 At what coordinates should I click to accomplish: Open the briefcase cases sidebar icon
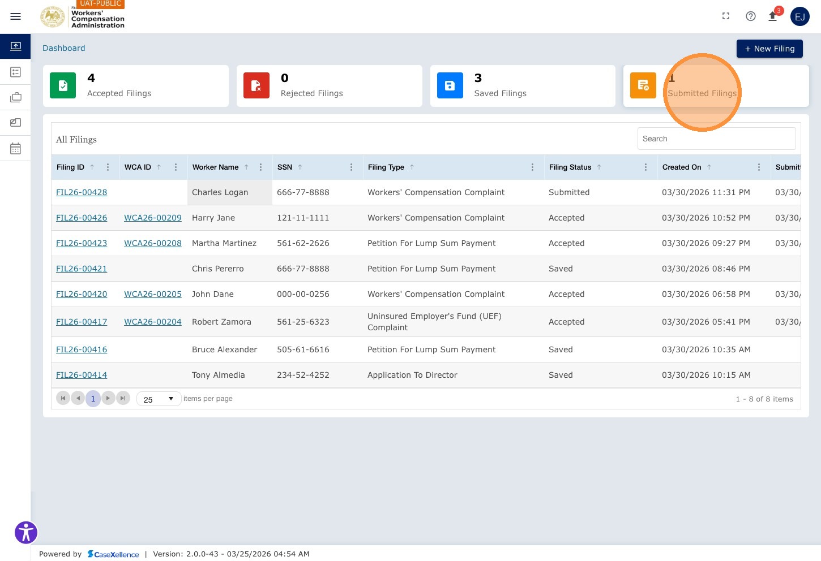pyautogui.click(x=15, y=97)
